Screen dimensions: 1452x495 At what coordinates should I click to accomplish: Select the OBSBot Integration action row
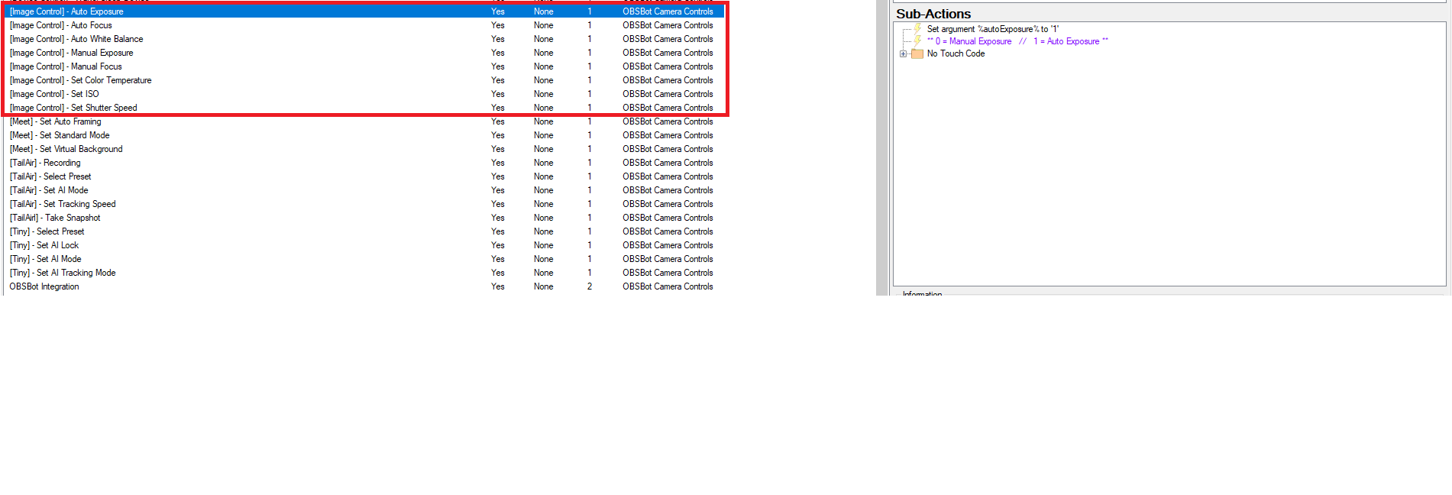tap(44, 287)
